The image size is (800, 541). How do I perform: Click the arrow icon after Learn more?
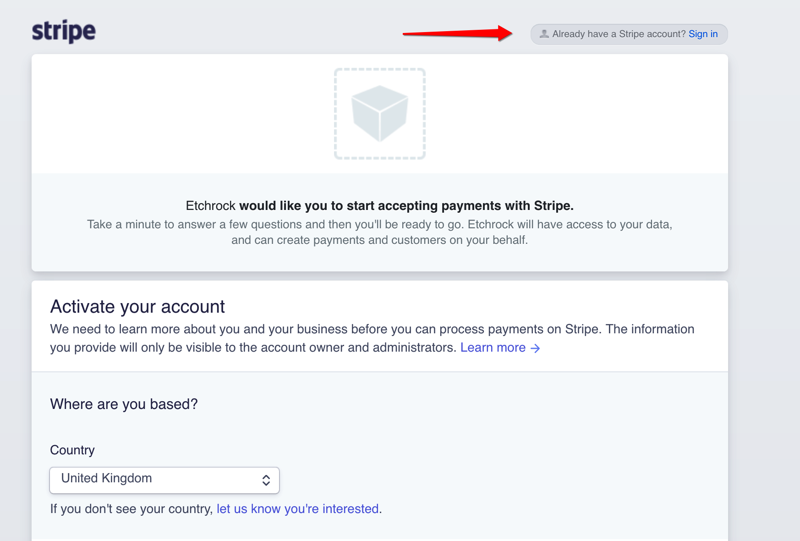coord(535,348)
